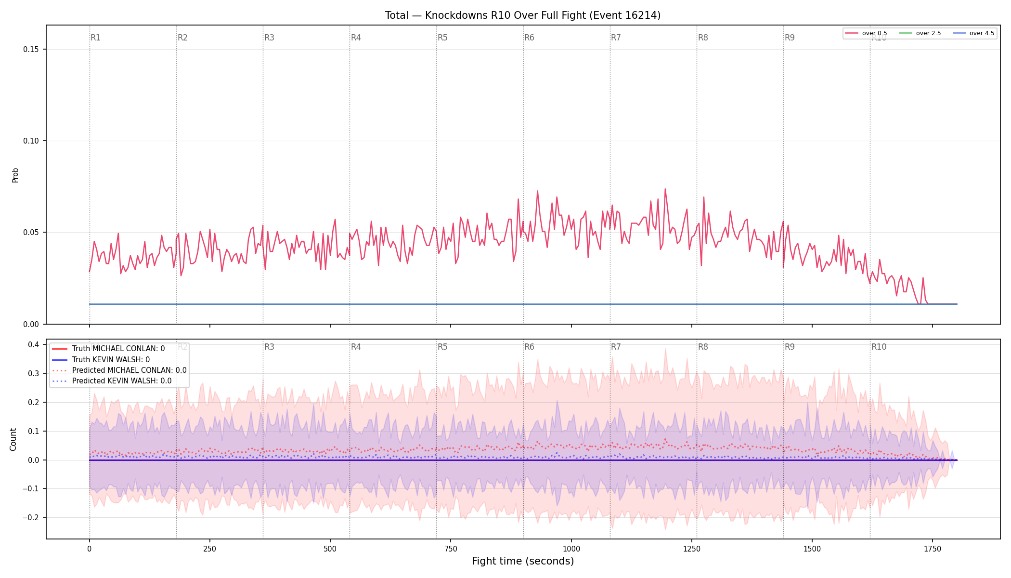Click the 1000 tick on the time axis
The height and width of the screenshot is (578, 1011).
[x=571, y=549]
